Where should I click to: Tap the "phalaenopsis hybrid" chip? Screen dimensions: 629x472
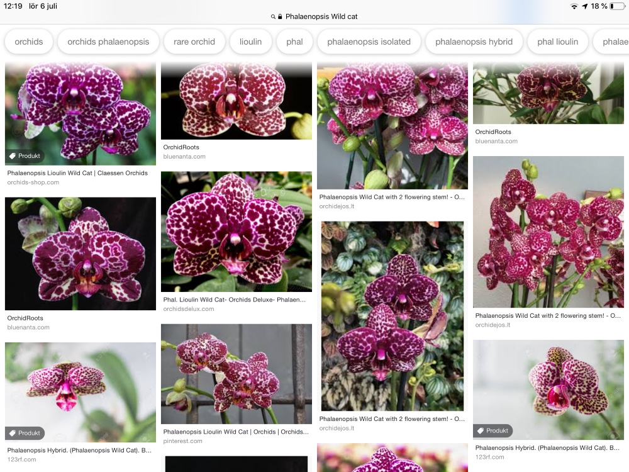(x=474, y=42)
